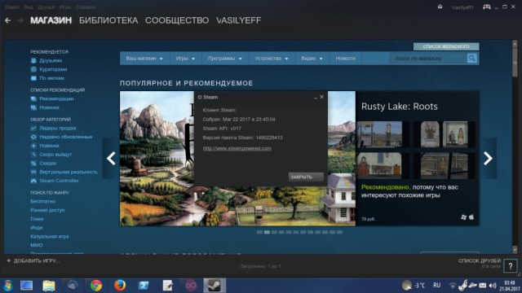This screenshot has width=522, height=293.
Task: Open the steampowered.com link in dialog
Action: pyautogui.click(x=237, y=148)
